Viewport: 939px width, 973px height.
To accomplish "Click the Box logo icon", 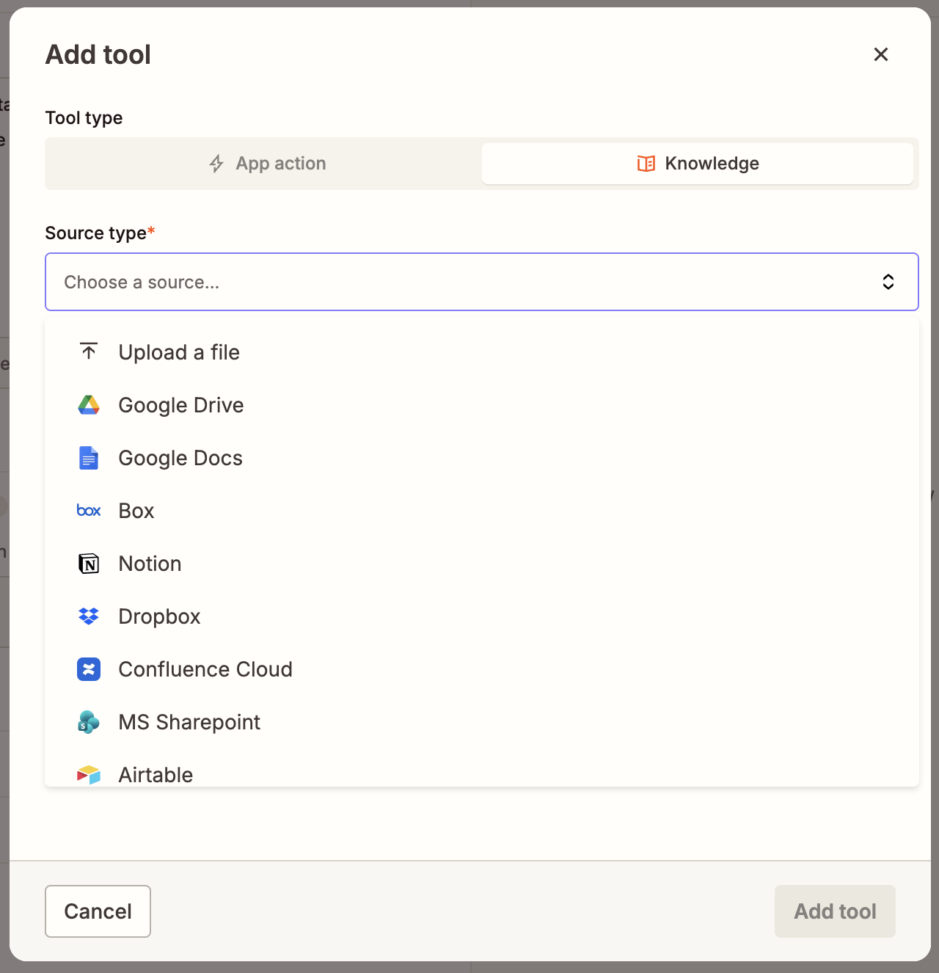I will pos(89,511).
